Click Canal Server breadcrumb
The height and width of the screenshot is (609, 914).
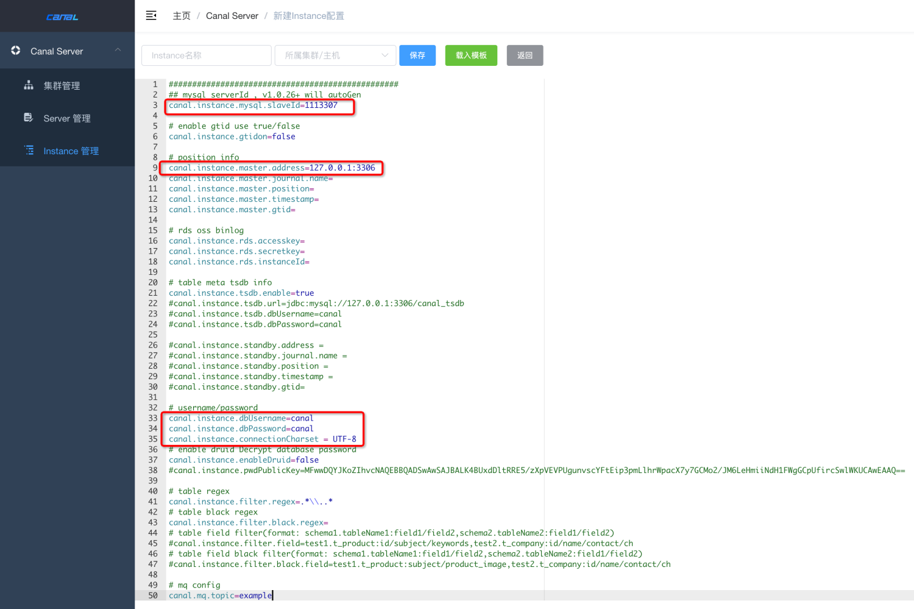[232, 16]
